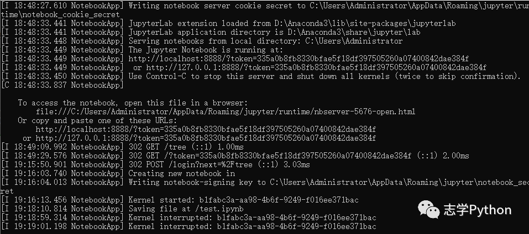Click the 'JupyterLab extension loaded from' line
The image size is (529, 234).
[x=228, y=23]
